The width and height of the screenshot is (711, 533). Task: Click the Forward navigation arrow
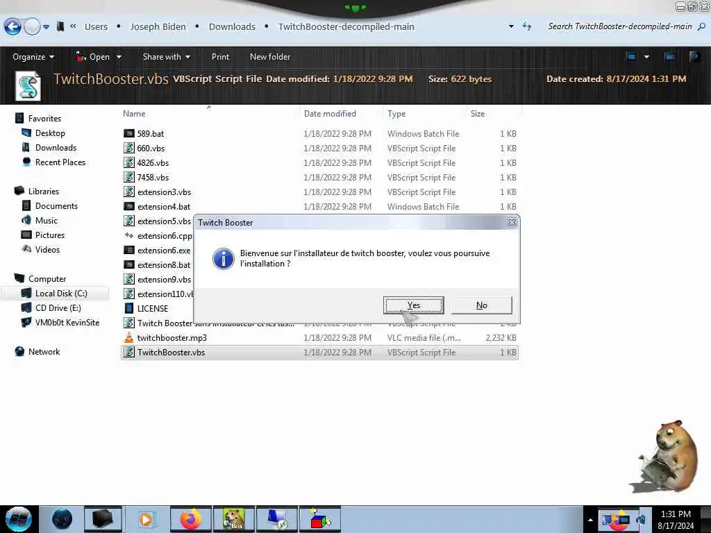click(32, 27)
